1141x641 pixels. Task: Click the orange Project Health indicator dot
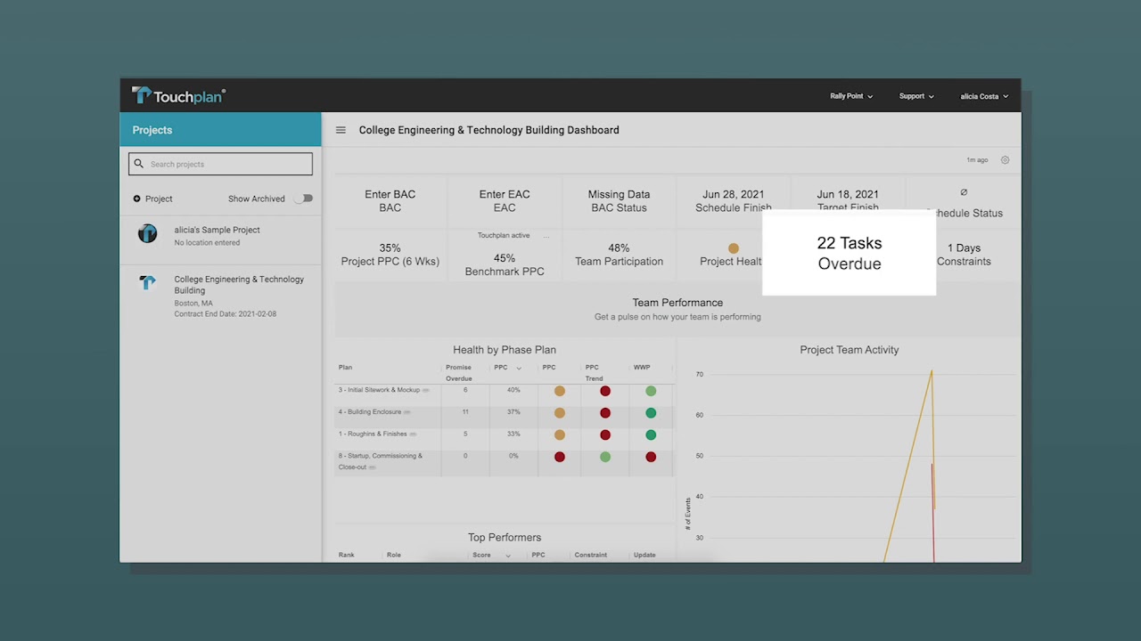(x=734, y=248)
